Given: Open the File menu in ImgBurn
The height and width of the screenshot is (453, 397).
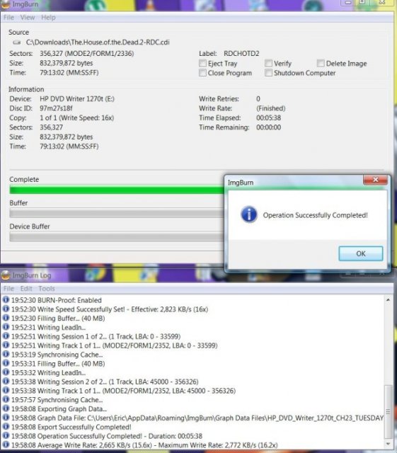Looking at the screenshot, I should pyautogui.click(x=8, y=17).
